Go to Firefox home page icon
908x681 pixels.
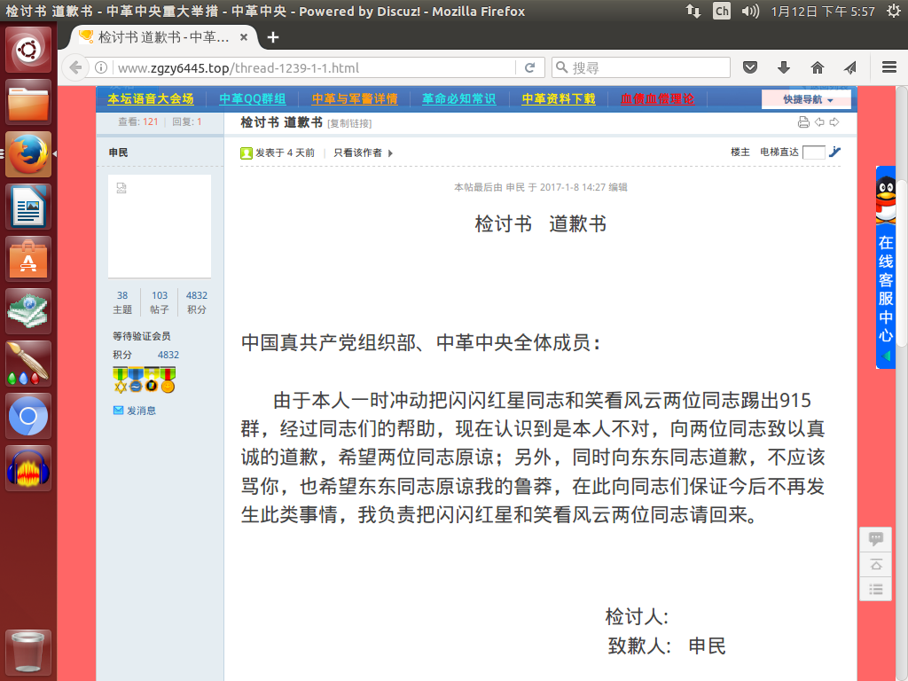[x=818, y=67]
